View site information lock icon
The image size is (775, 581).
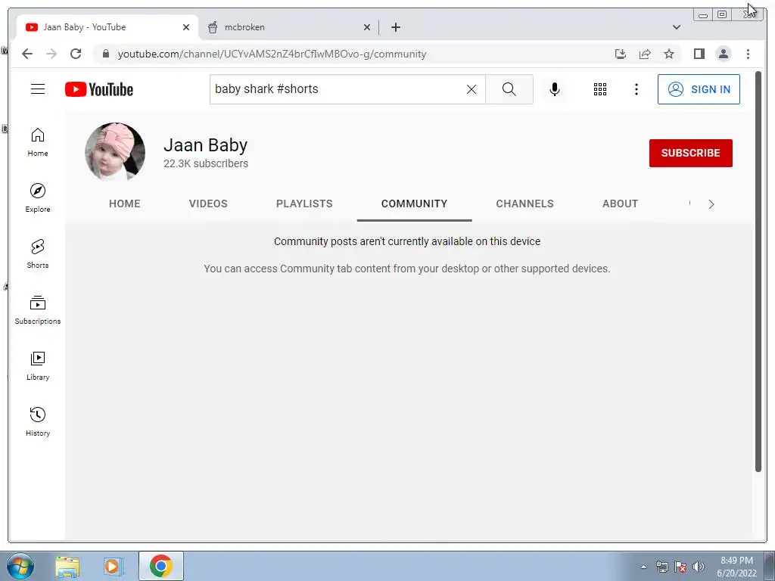point(105,54)
